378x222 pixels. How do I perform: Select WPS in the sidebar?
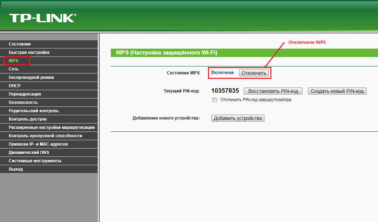14,61
